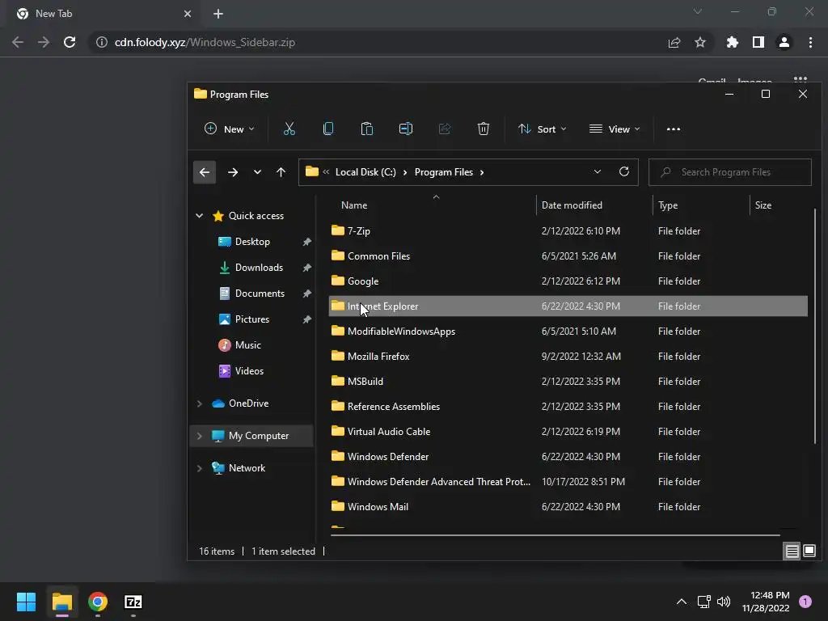This screenshot has height=621, width=828.
Task: Refresh the Program Files folder view
Action: 624,171
